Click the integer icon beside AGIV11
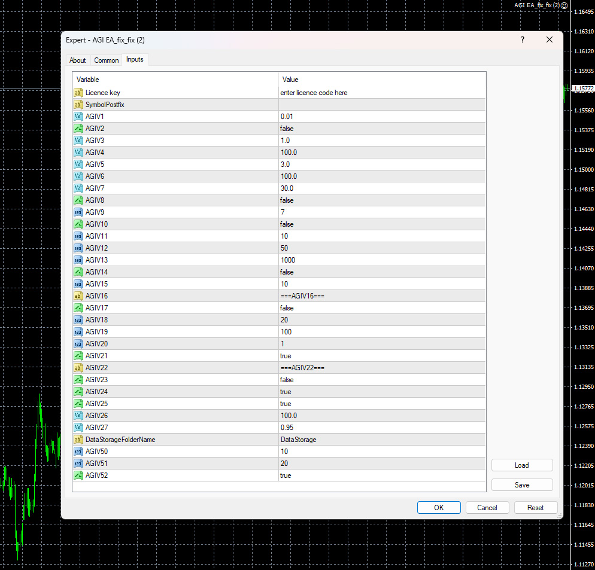Image resolution: width=595 pixels, height=570 pixels. coord(78,236)
